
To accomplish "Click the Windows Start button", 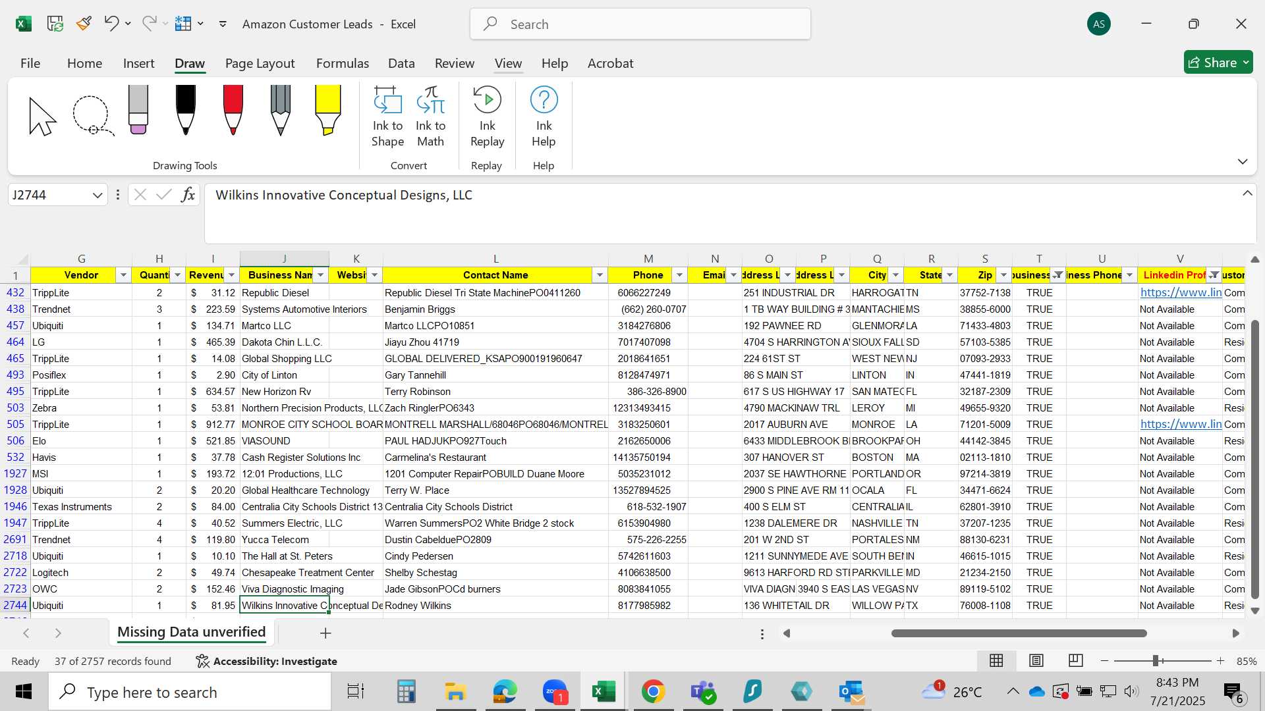I will (24, 692).
